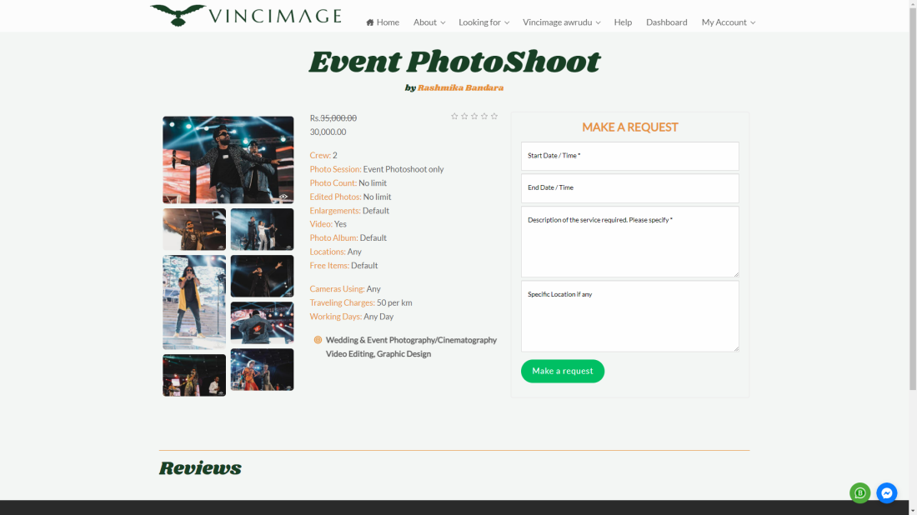
Task: Click the Photo Album Default line
Action: tap(348, 238)
